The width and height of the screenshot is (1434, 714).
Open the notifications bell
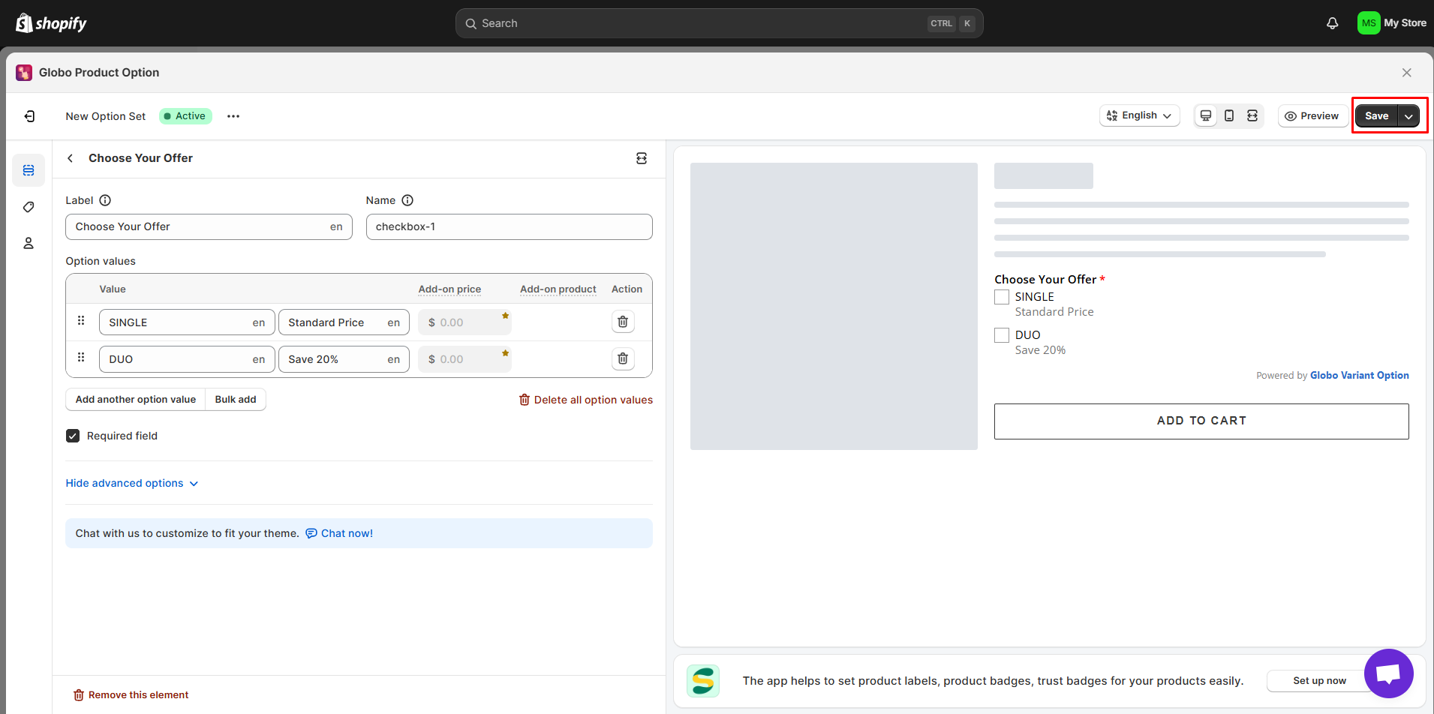click(x=1332, y=23)
